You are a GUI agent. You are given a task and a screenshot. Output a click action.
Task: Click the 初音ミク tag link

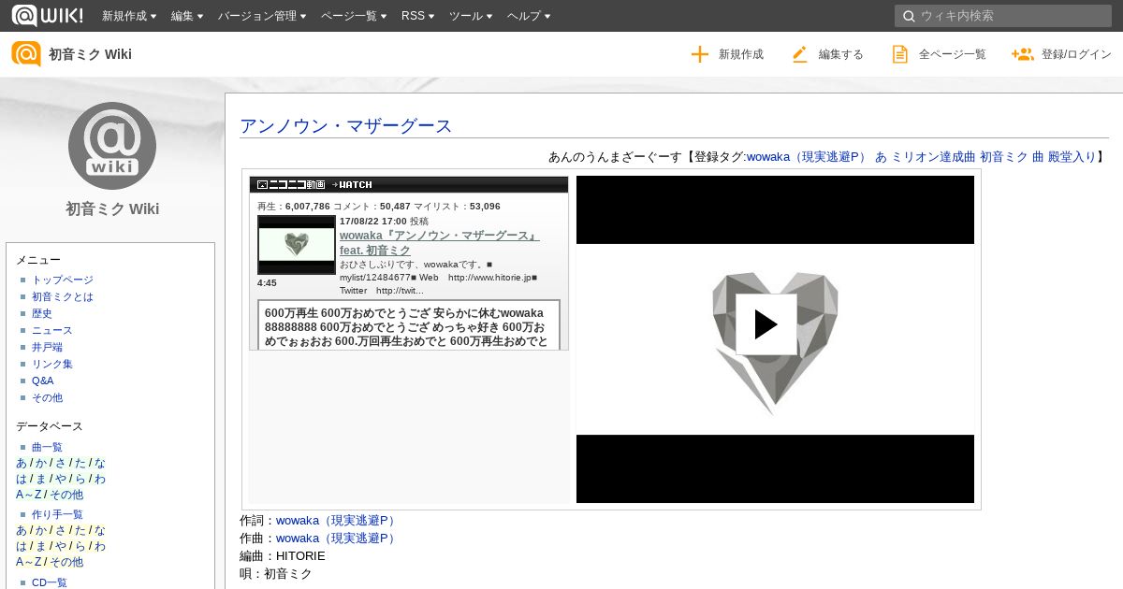pos(1004,157)
